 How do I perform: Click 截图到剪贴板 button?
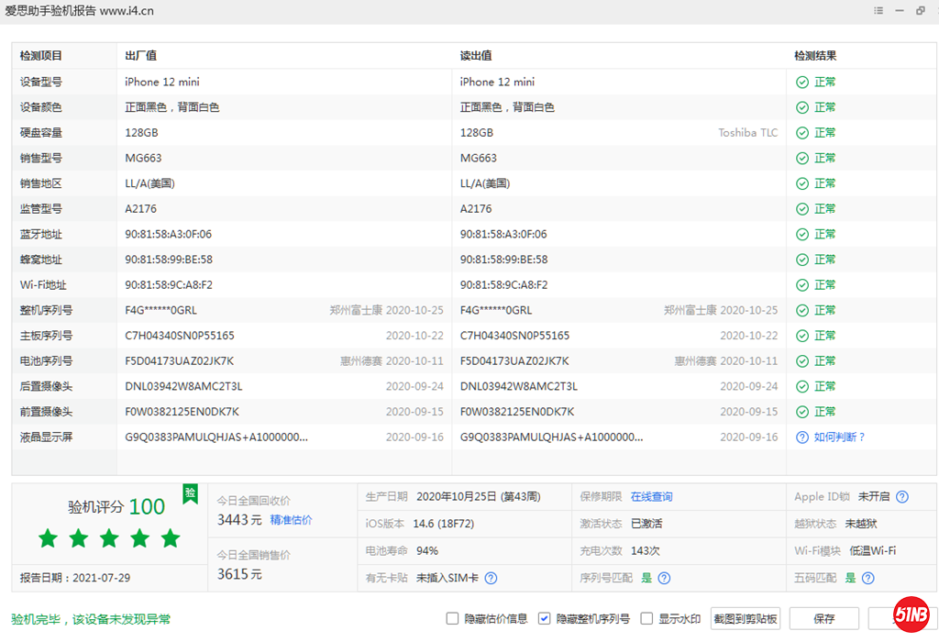[x=746, y=619]
